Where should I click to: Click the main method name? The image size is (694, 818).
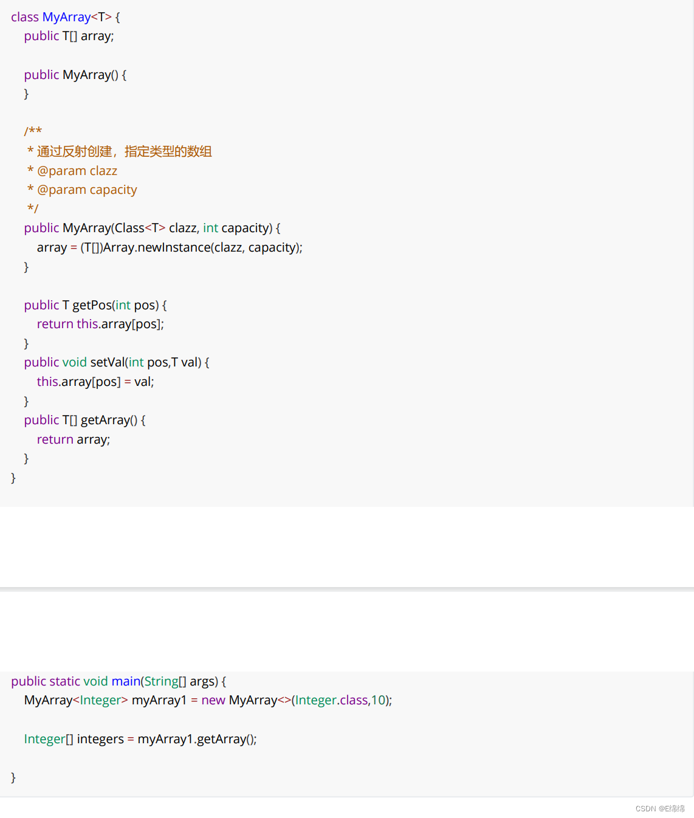point(126,681)
